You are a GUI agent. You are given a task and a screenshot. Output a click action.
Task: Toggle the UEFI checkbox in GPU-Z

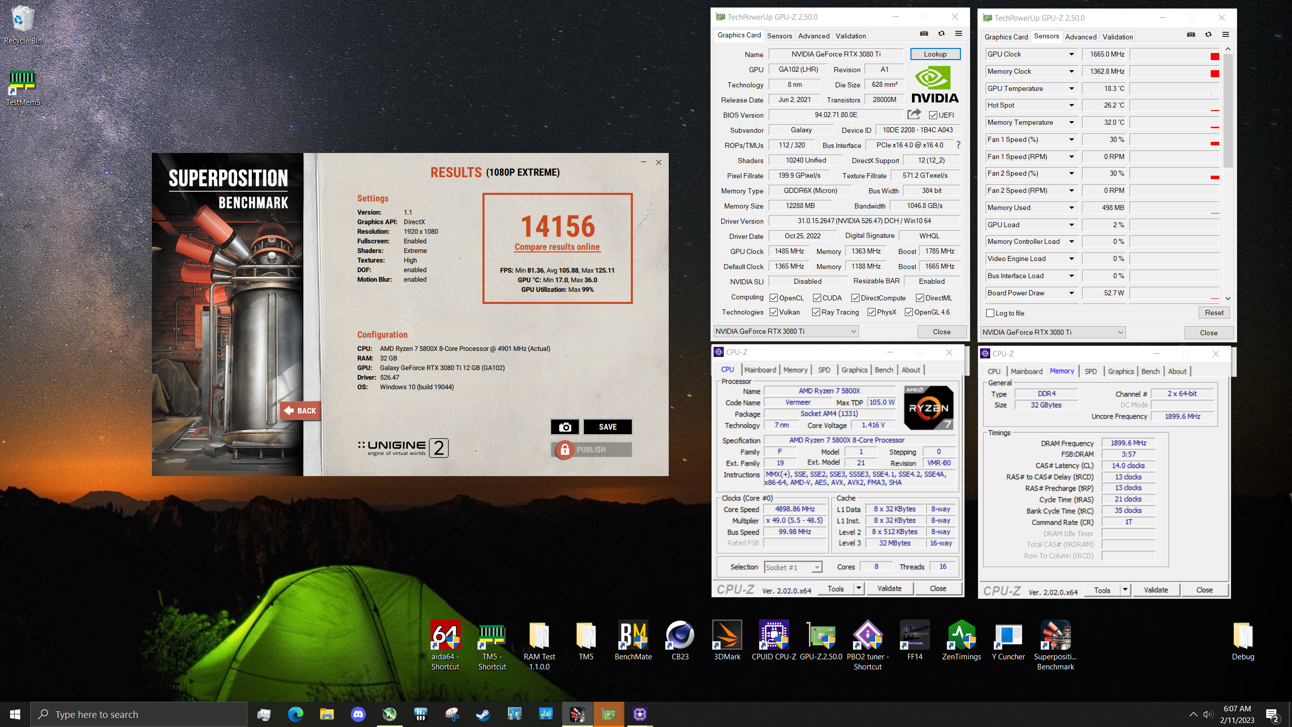click(933, 115)
